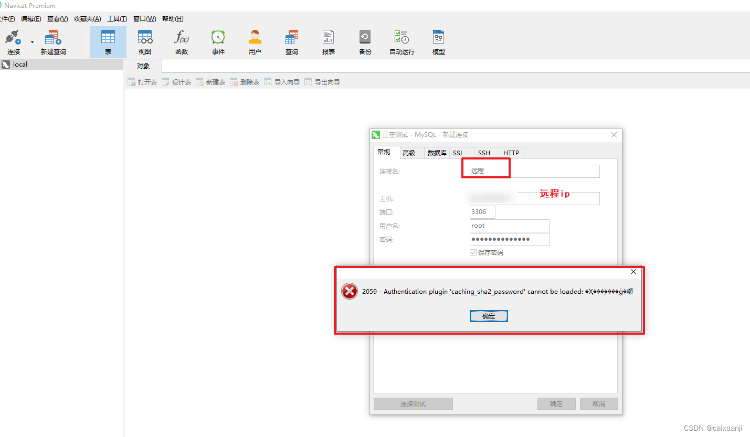Click the 2059 authentication plugin error text
This screenshot has height=437, width=750.
pos(498,292)
